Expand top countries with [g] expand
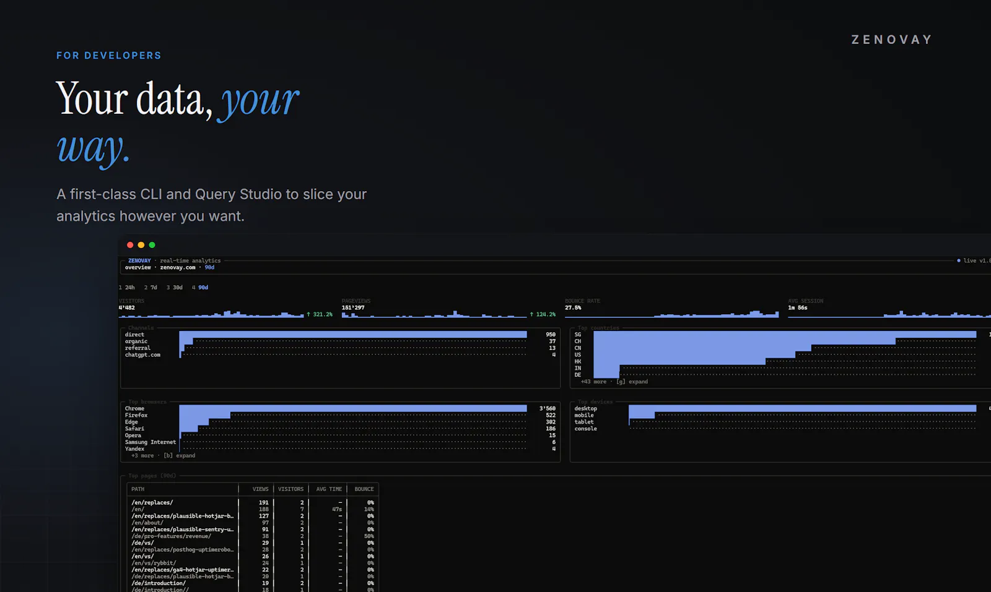 632,382
